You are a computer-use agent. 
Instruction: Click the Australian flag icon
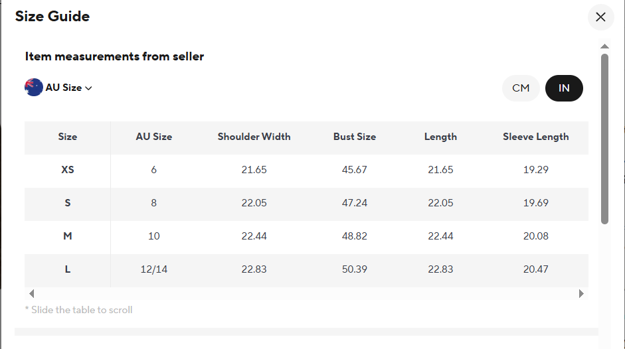click(34, 87)
